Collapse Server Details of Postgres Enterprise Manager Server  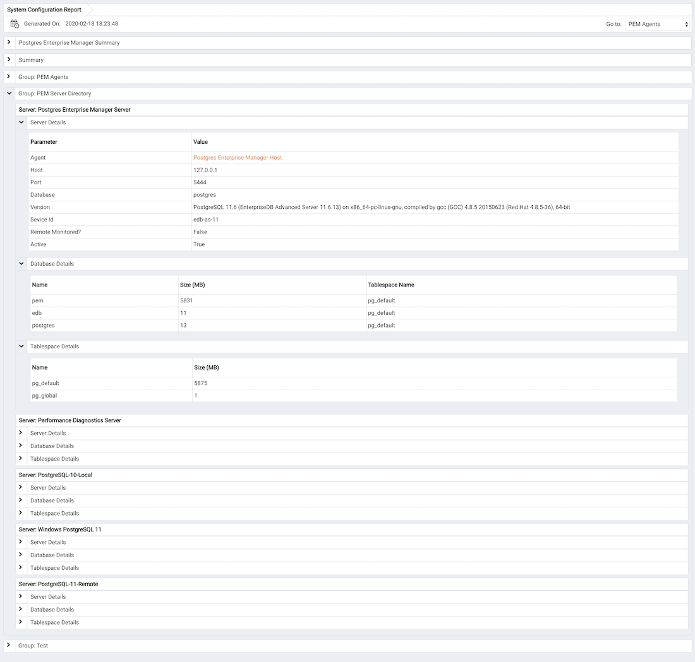pos(21,122)
